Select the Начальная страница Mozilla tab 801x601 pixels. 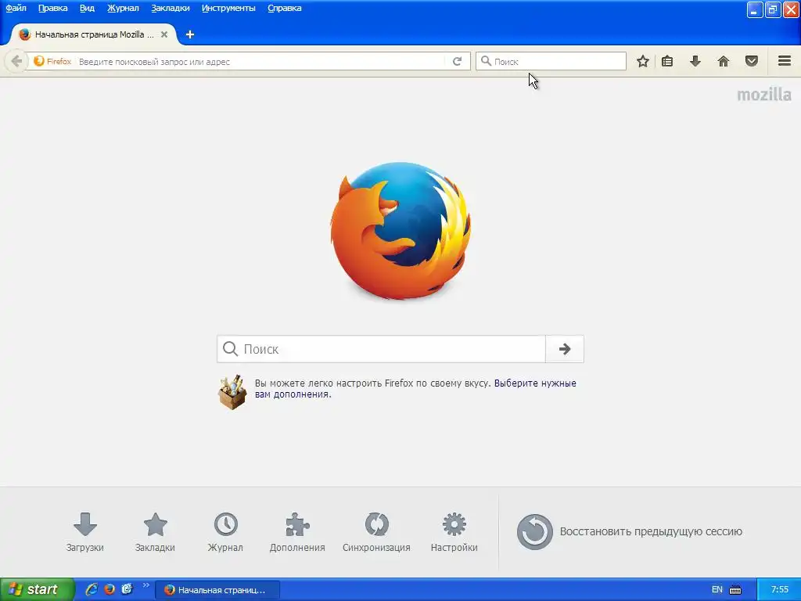tap(94, 34)
